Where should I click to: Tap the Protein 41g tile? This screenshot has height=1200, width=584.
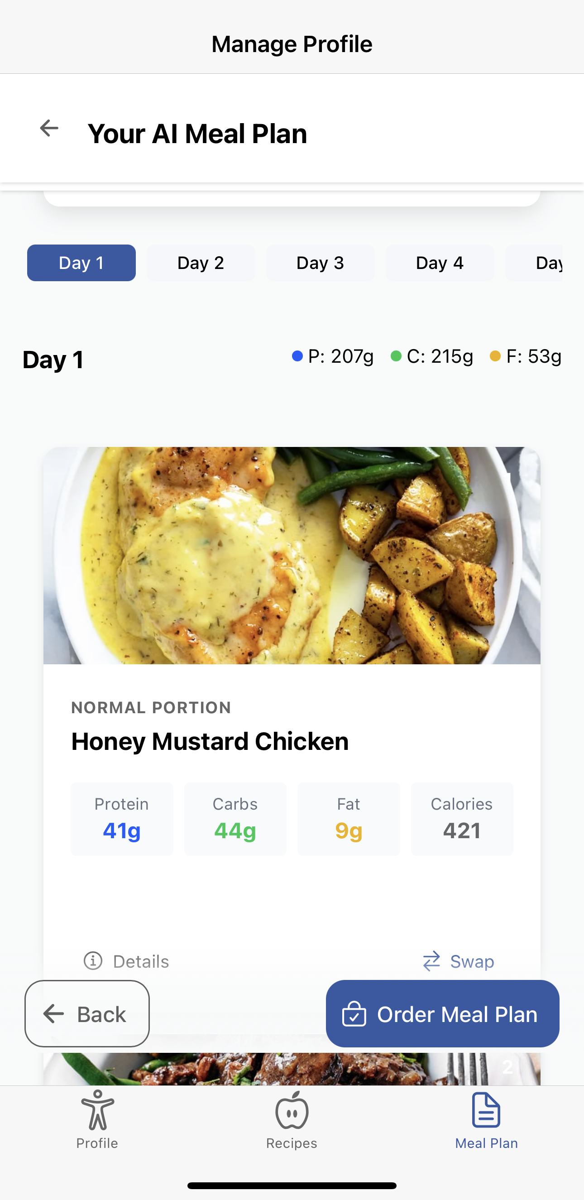(x=122, y=819)
